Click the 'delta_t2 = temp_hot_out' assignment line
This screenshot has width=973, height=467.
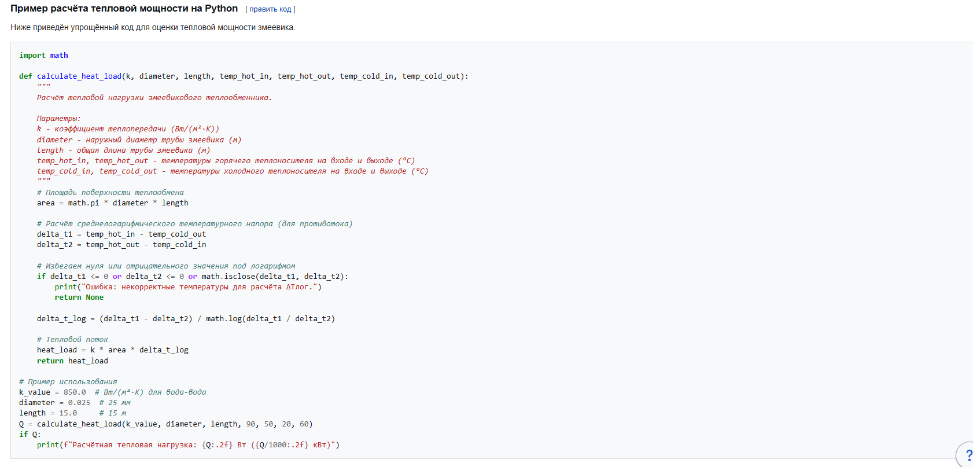pos(121,245)
